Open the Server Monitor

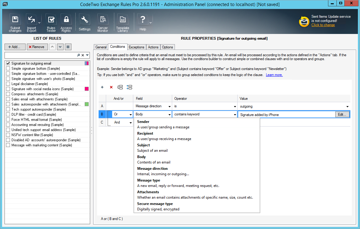(103, 22)
